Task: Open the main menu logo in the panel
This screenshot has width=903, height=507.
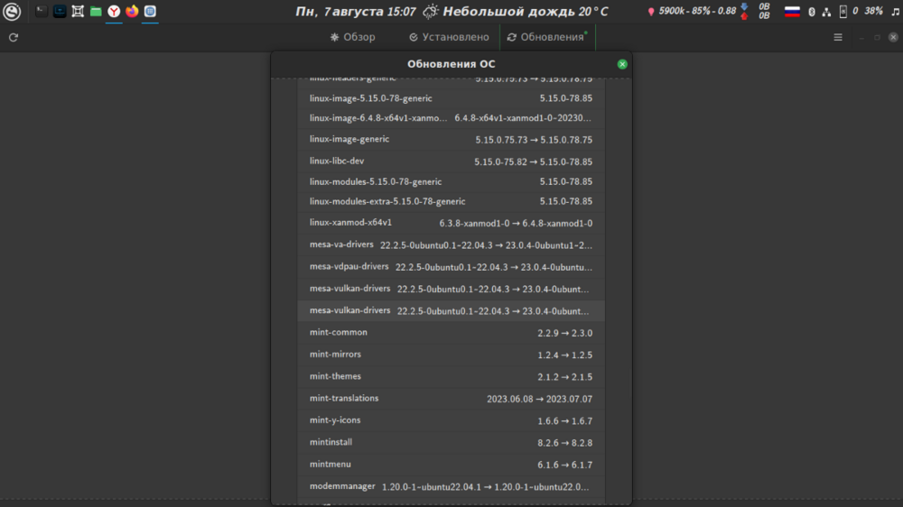Action: point(12,12)
